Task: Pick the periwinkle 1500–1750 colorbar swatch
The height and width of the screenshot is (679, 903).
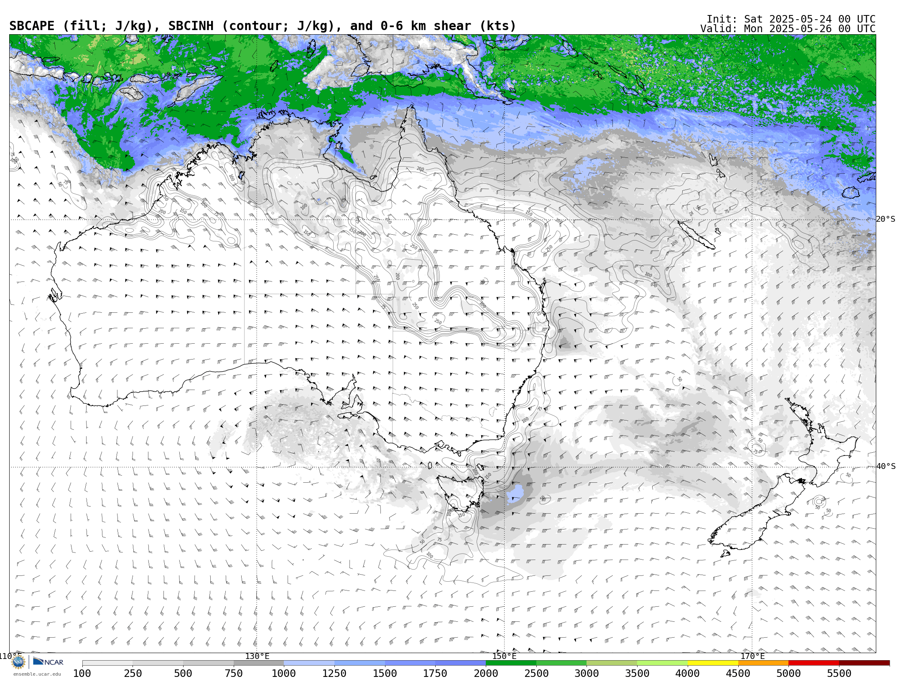Action: click(x=410, y=663)
